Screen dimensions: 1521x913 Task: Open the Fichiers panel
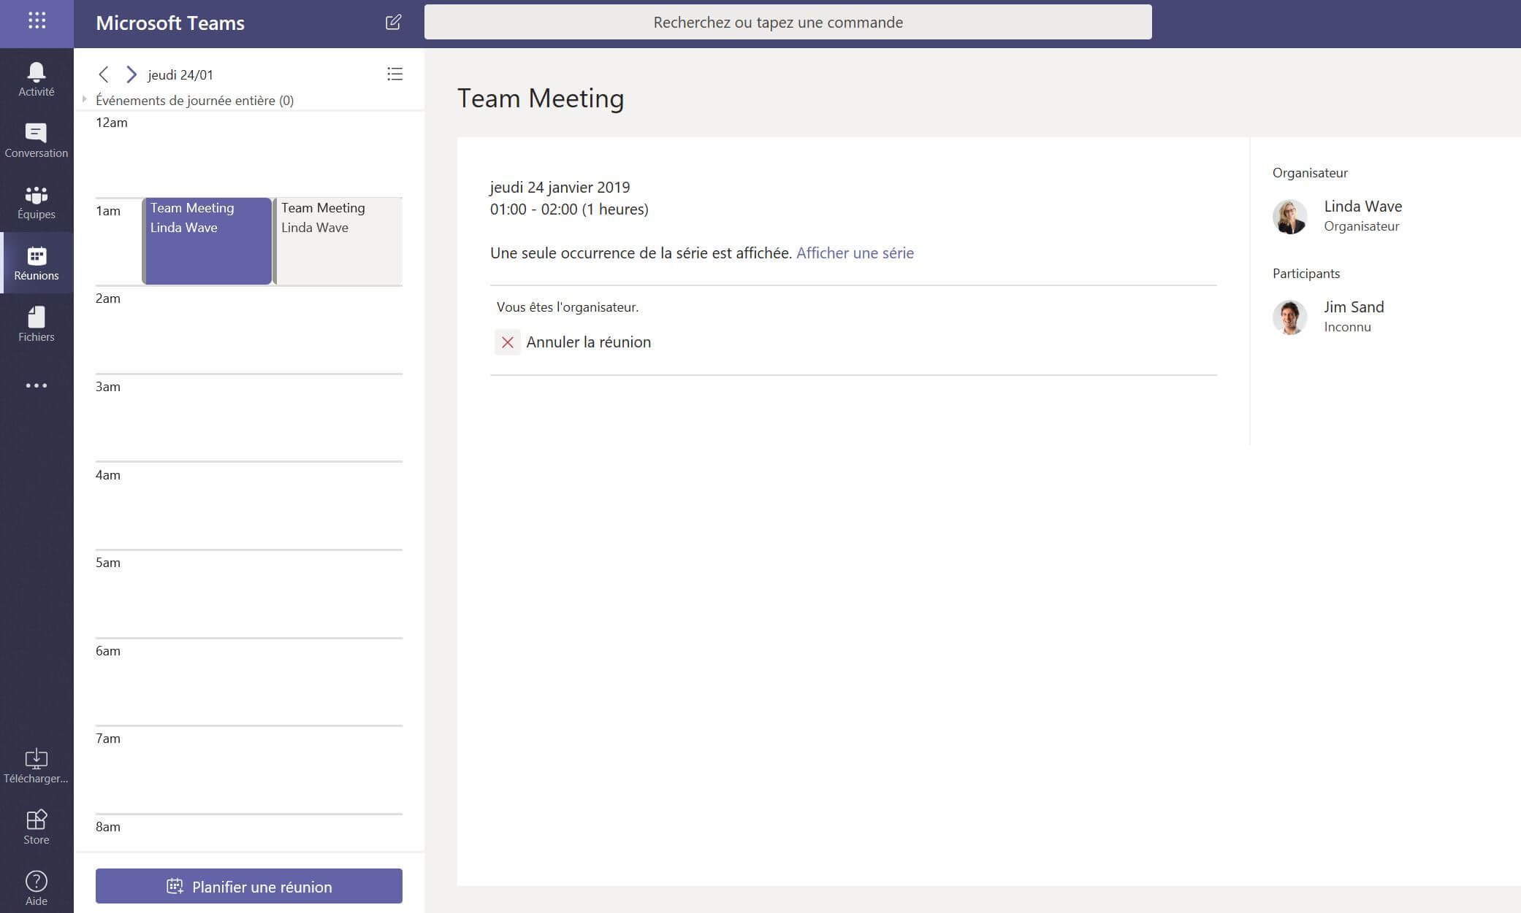point(36,323)
